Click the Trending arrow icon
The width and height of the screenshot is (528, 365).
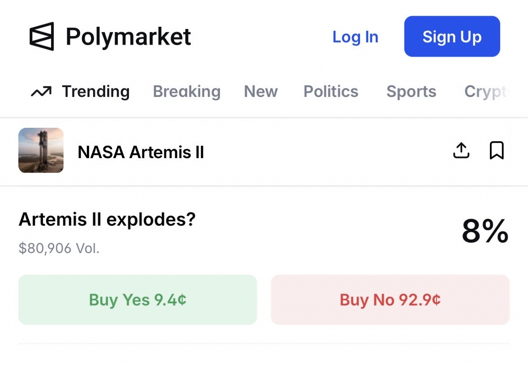click(41, 92)
